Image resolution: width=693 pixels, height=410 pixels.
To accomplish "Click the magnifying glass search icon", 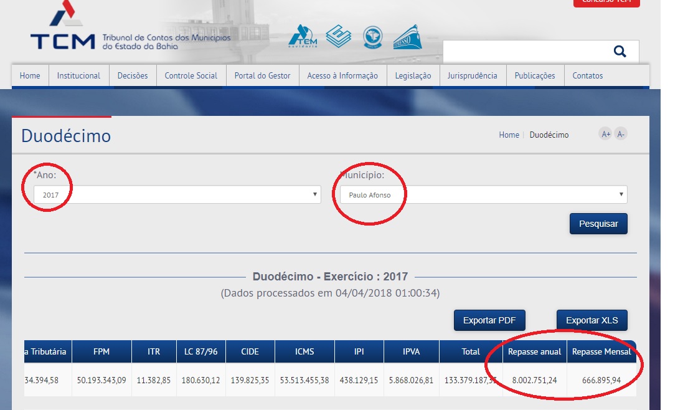I will point(620,52).
